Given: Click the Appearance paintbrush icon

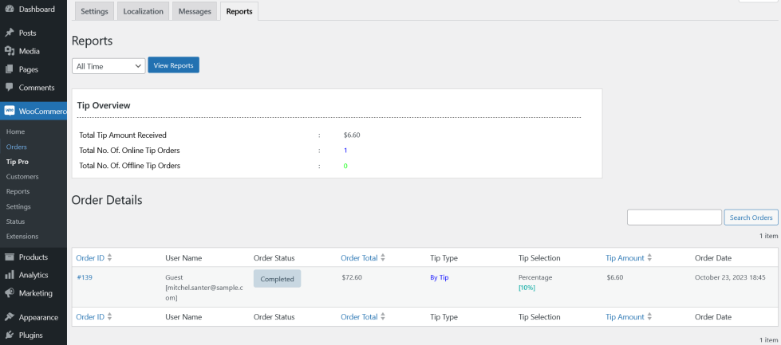Looking at the screenshot, I should [x=10, y=316].
